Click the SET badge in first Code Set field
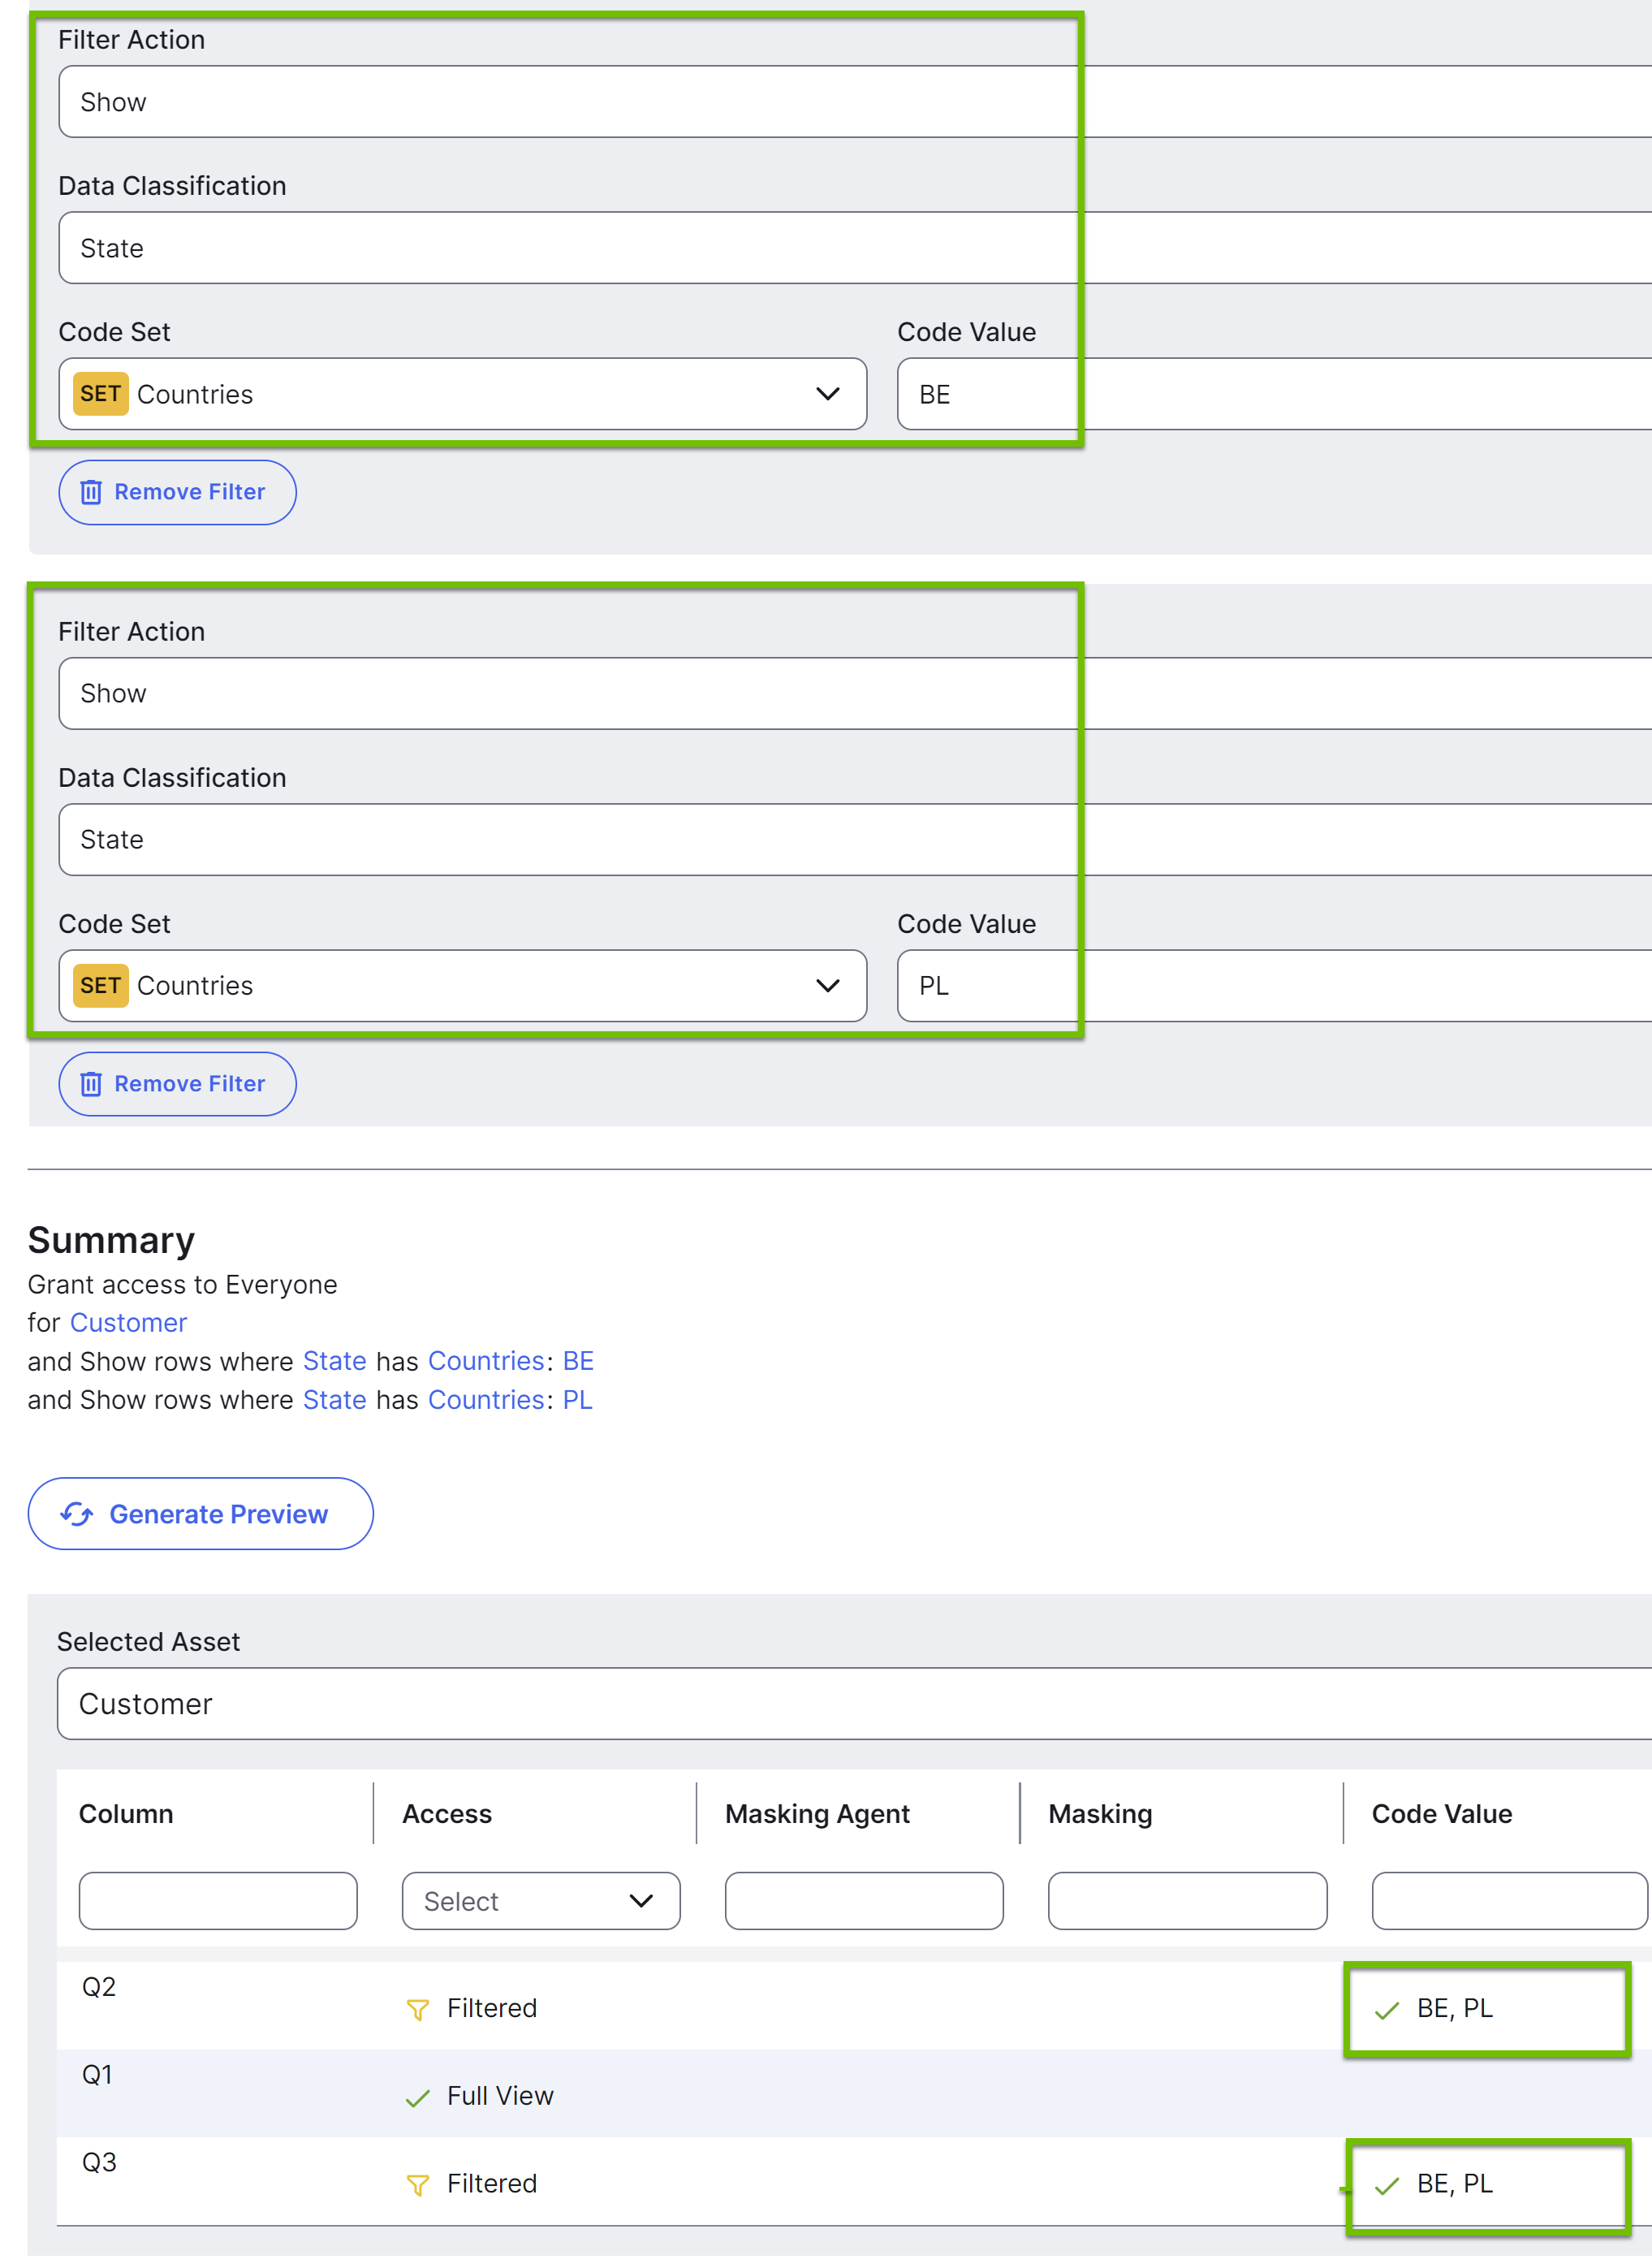 pyautogui.click(x=100, y=394)
